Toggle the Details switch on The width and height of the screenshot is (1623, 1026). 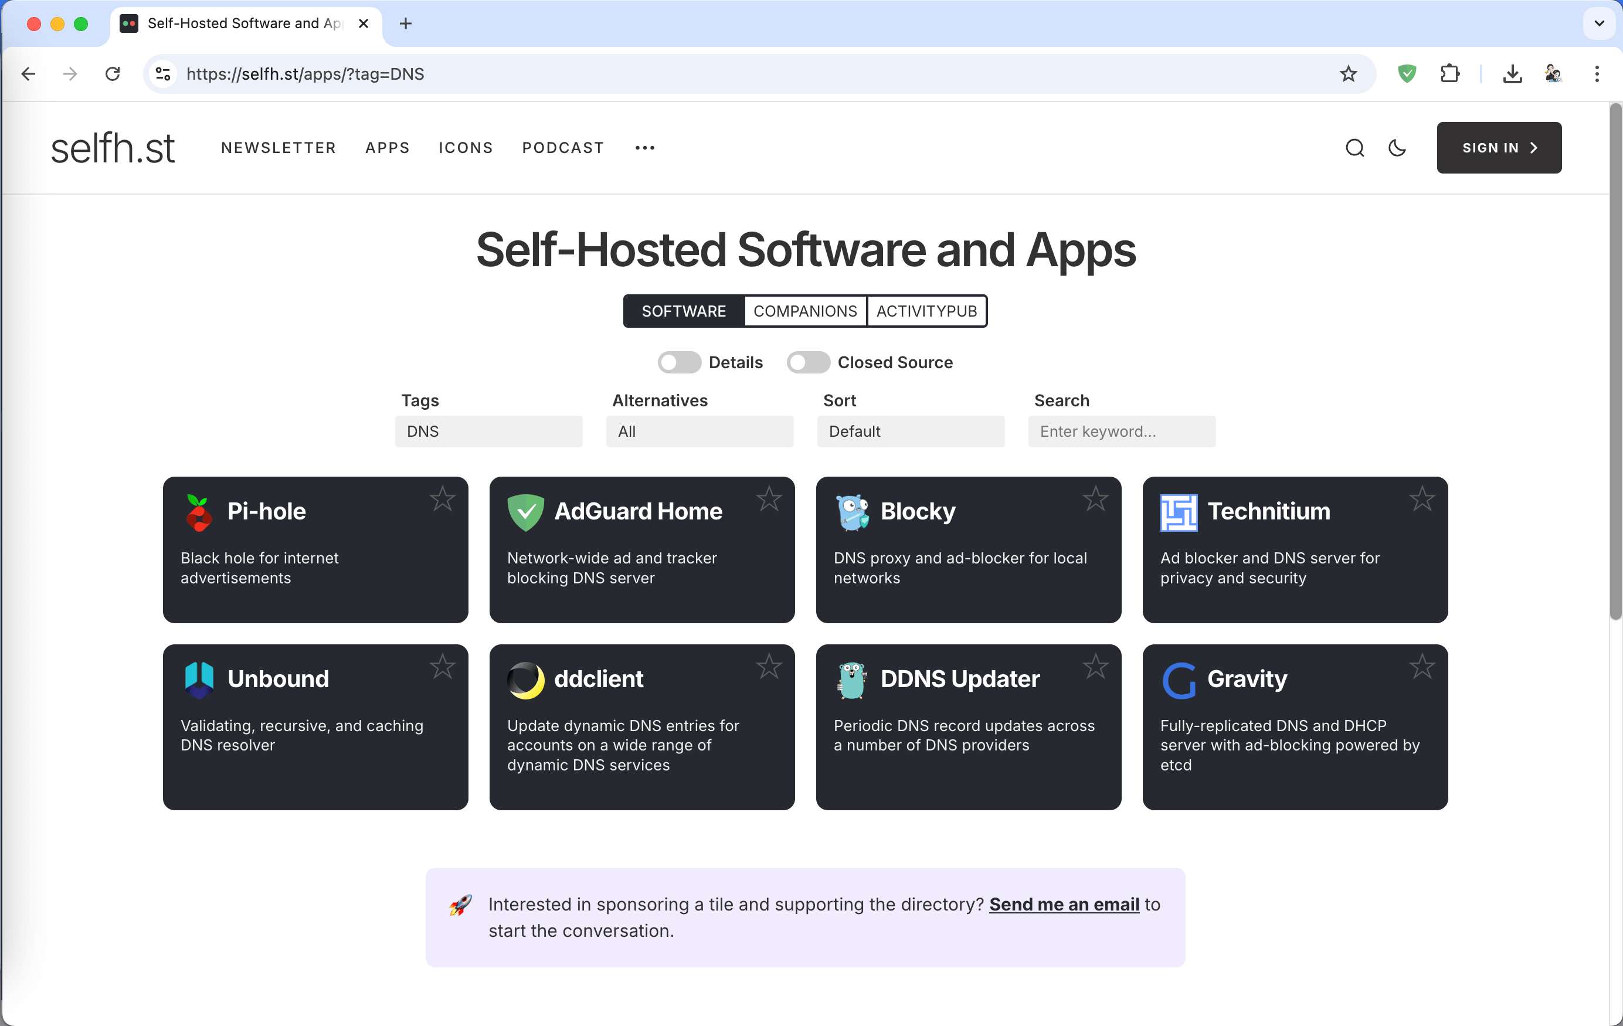pos(680,363)
